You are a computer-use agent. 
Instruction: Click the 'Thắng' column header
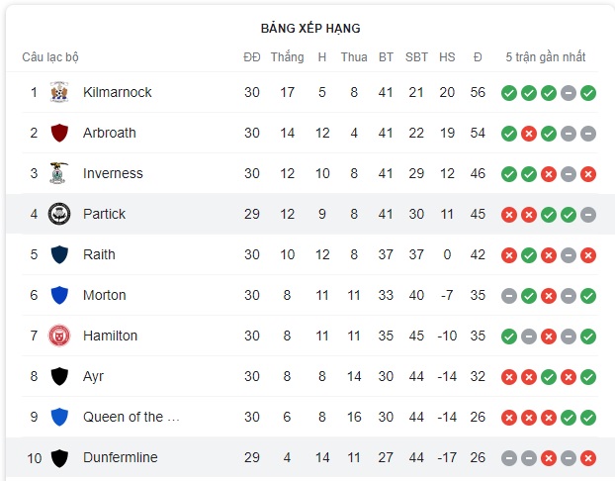point(287,57)
